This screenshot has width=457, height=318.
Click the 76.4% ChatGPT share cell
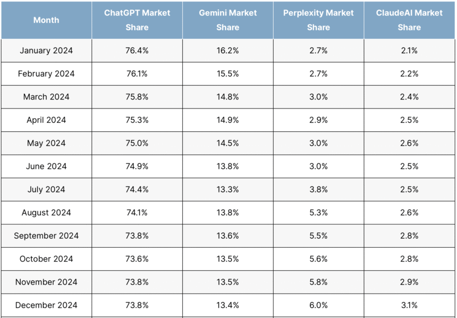(137, 51)
